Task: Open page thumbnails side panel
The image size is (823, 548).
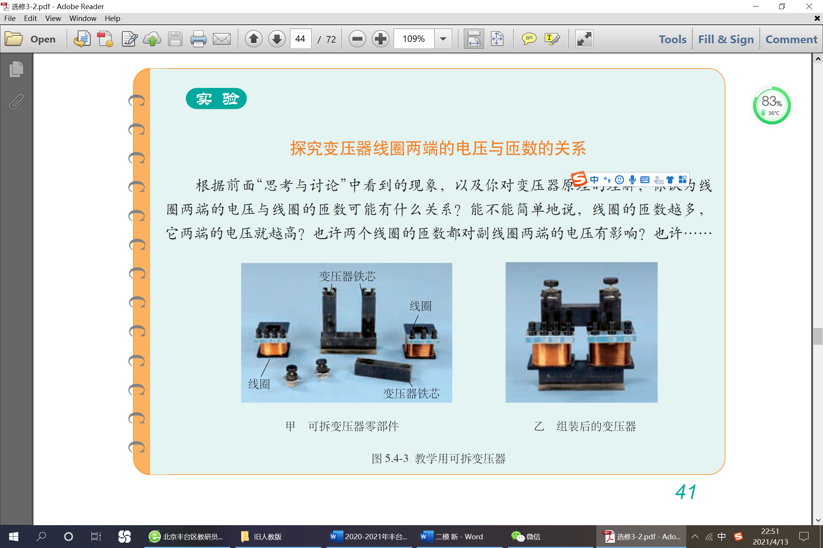Action: [x=16, y=69]
